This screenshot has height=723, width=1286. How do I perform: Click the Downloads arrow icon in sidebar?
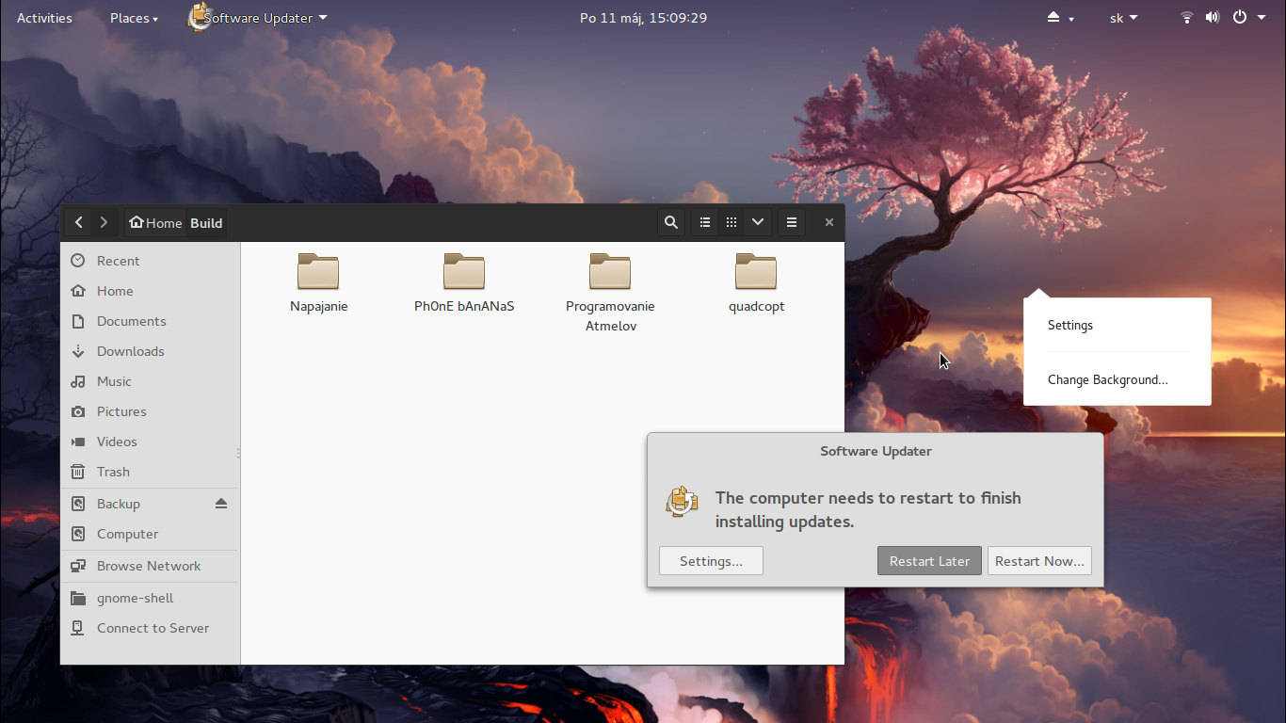(78, 351)
